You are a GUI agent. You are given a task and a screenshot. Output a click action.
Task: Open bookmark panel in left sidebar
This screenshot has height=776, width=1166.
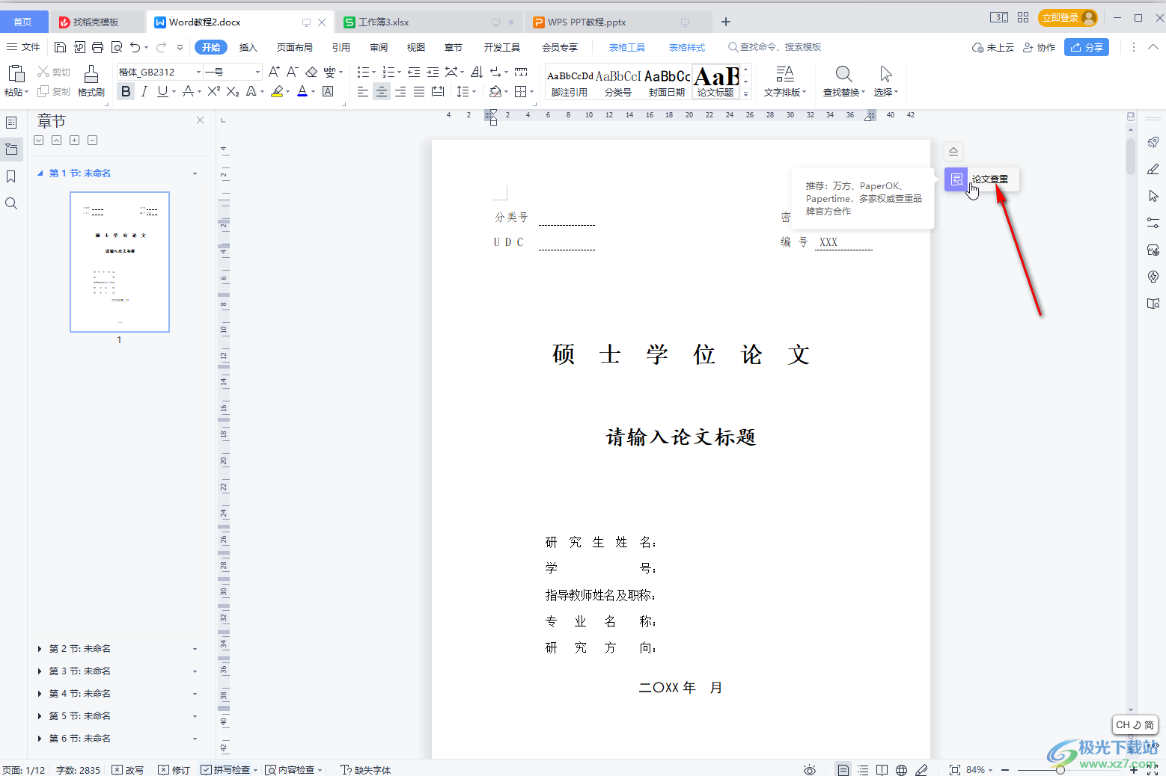[11, 176]
